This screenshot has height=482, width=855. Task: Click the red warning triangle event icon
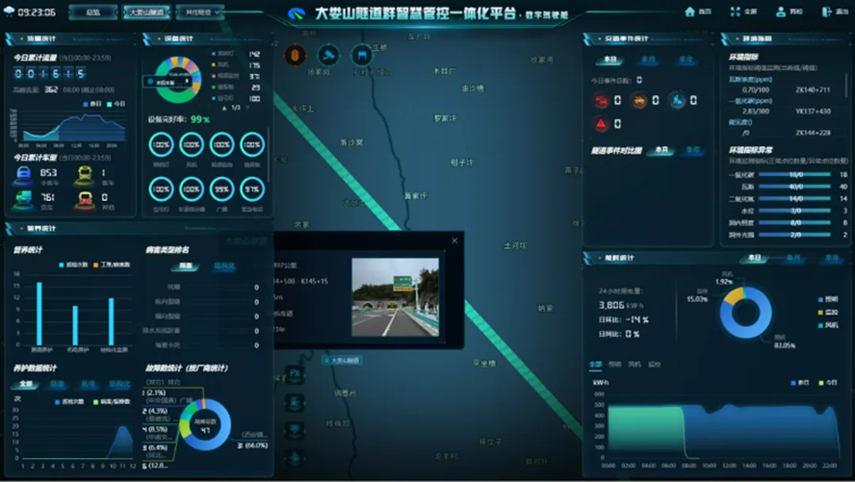[x=601, y=124]
